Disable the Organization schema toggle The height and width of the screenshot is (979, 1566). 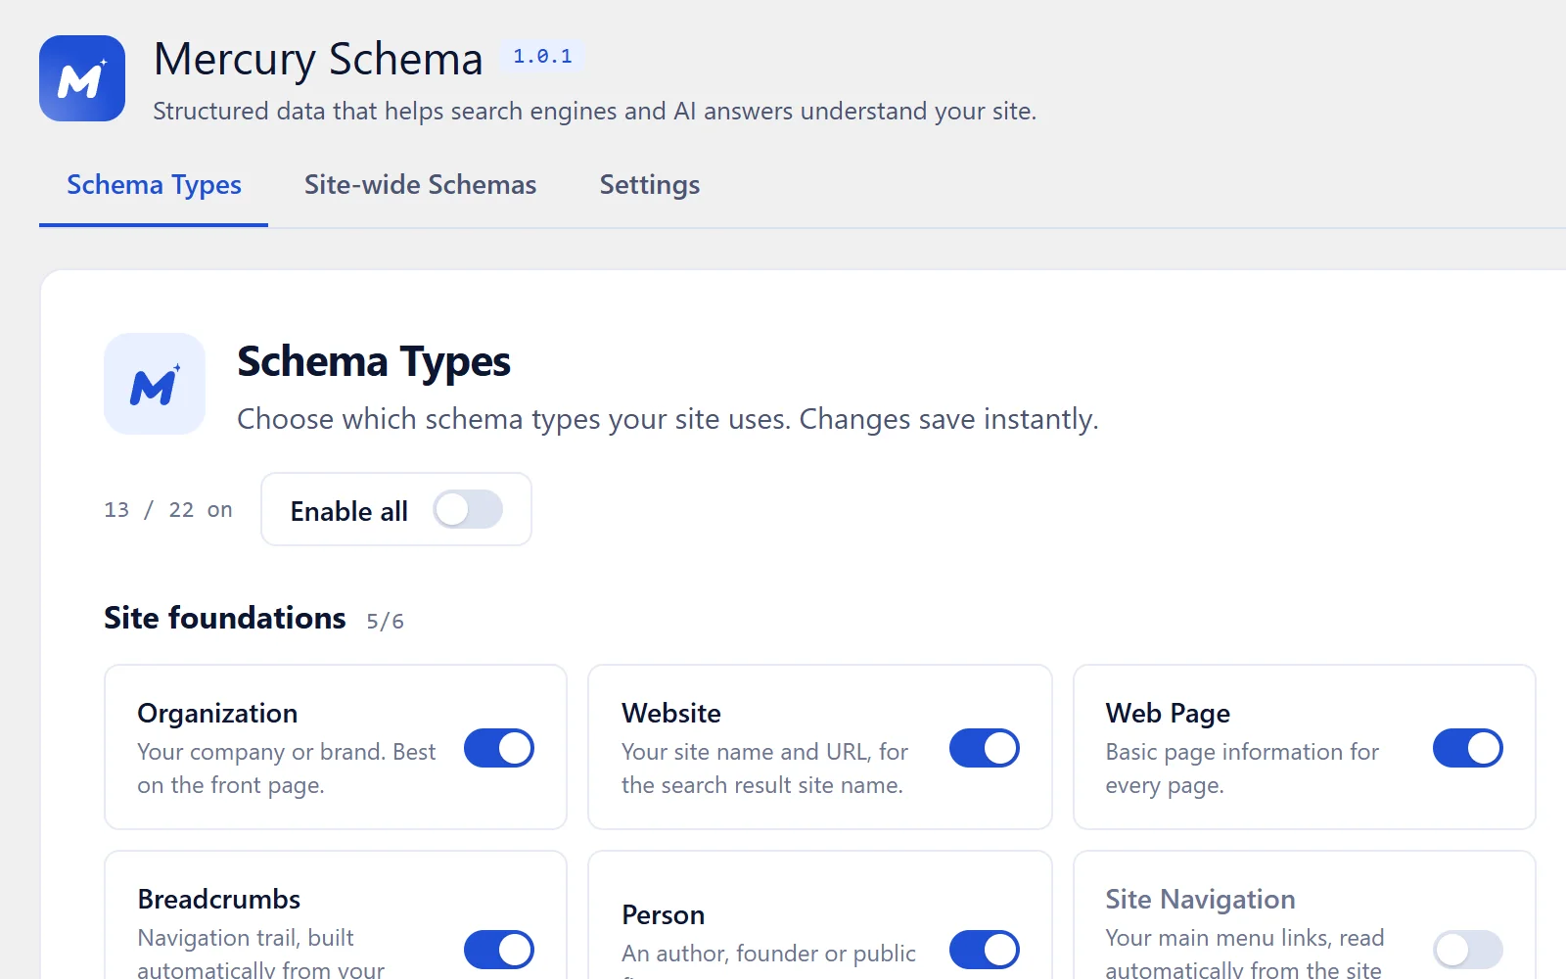click(499, 748)
